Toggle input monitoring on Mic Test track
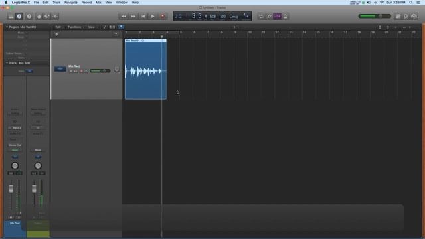425x239 pixels. pyautogui.click(x=86, y=71)
